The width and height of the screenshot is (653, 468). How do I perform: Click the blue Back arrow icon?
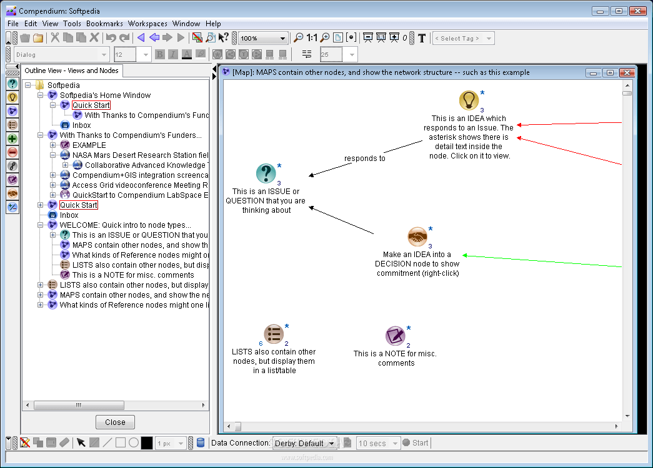[154, 38]
